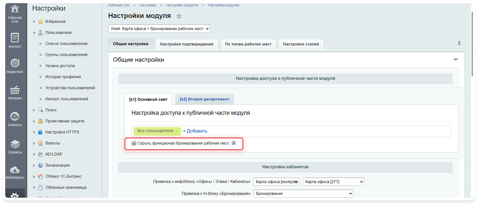Expand the Проактивная защита tree arrow

(x=34, y=121)
